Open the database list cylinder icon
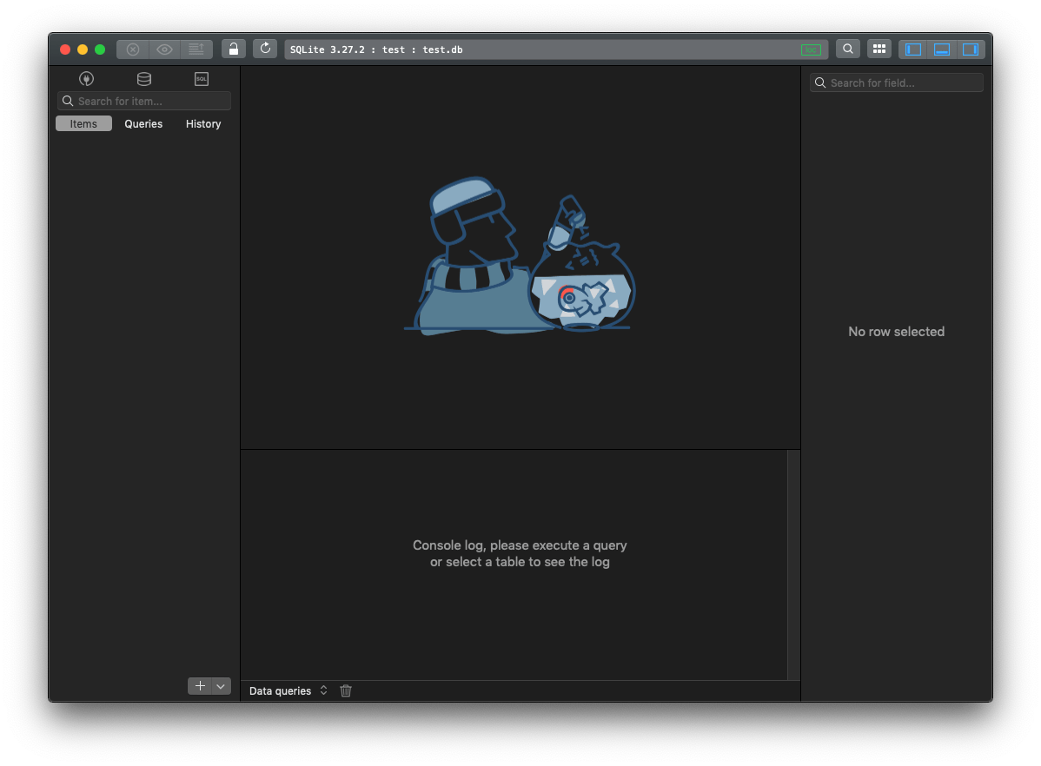 (144, 79)
